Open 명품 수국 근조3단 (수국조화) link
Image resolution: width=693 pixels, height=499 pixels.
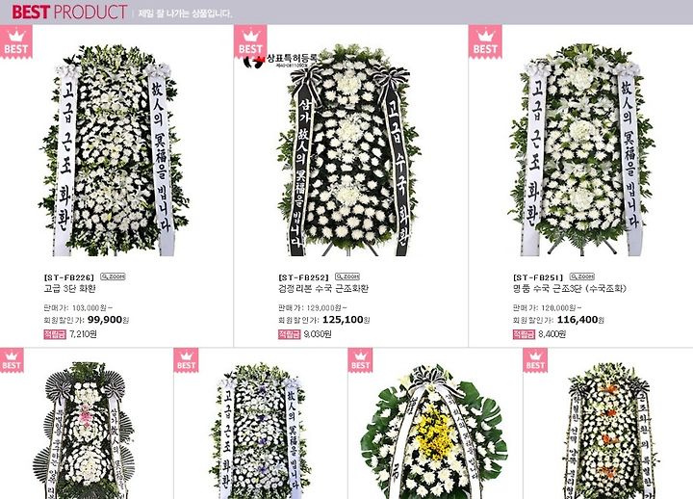[x=570, y=289]
